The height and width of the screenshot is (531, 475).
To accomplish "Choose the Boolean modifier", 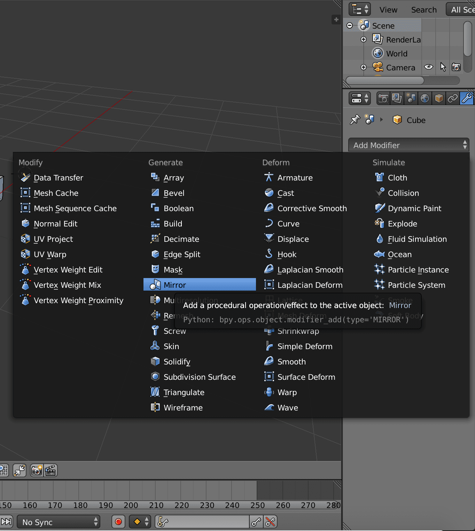I will tap(200, 208).
